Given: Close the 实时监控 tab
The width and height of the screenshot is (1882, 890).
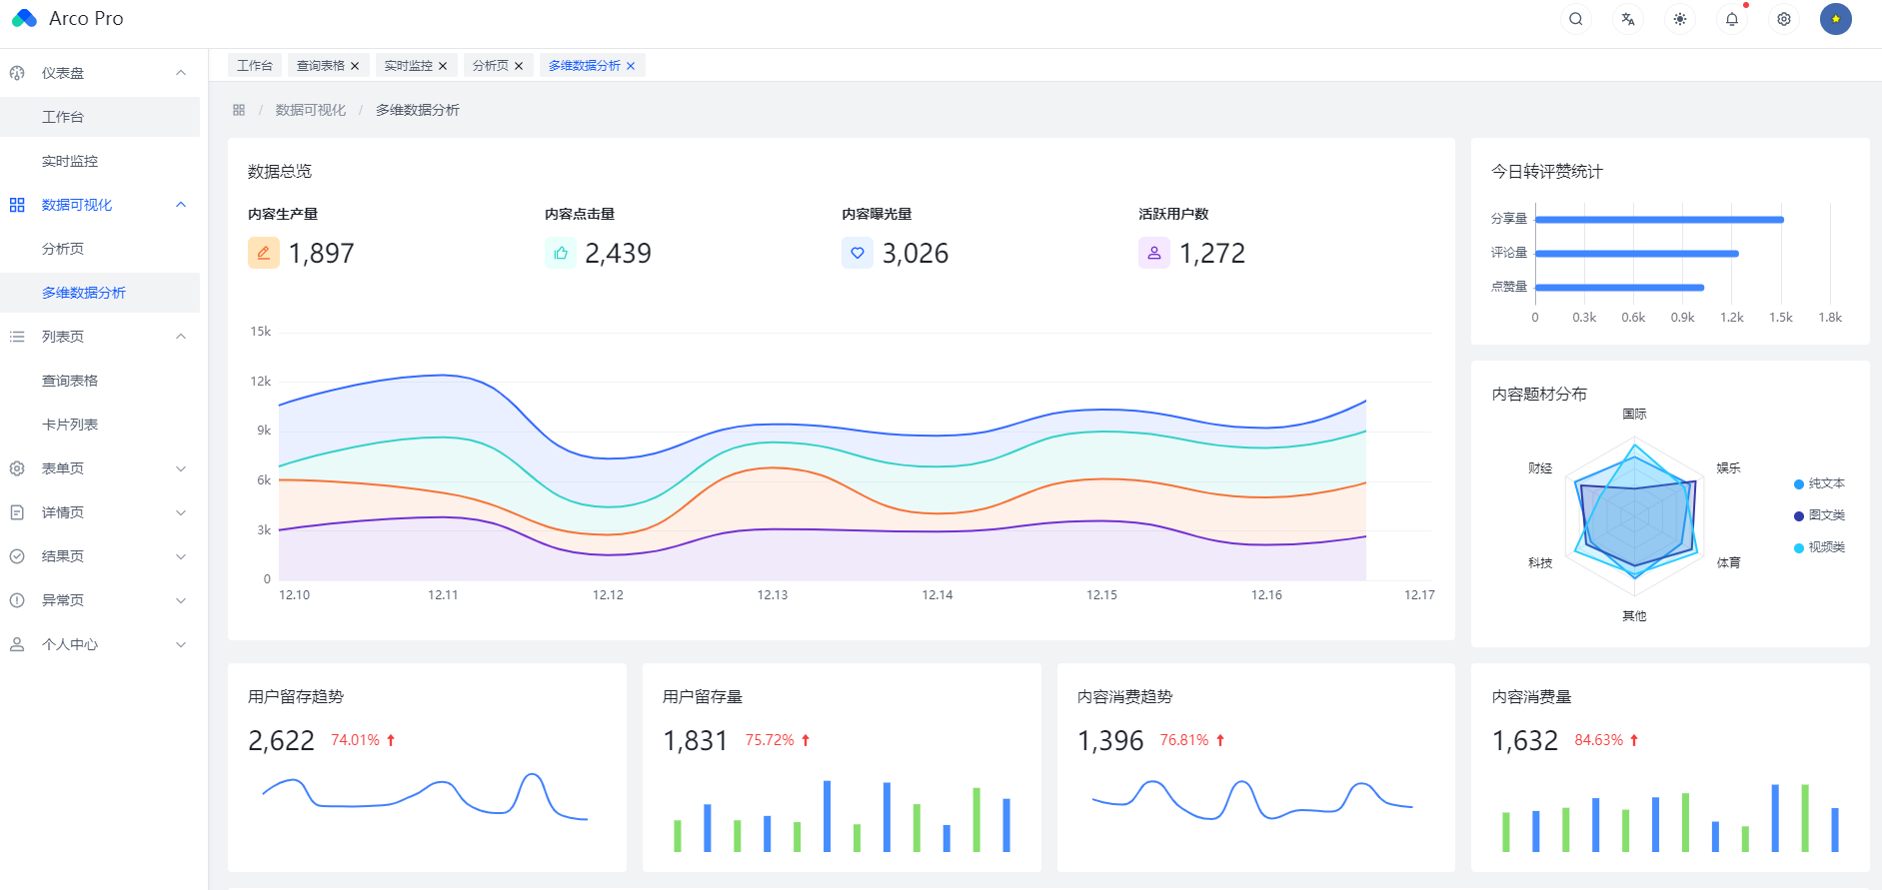Looking at the screenshot, I should point(443,66).
